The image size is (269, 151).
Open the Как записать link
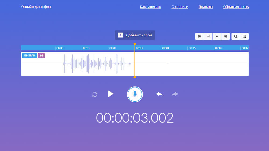[150, 7]
